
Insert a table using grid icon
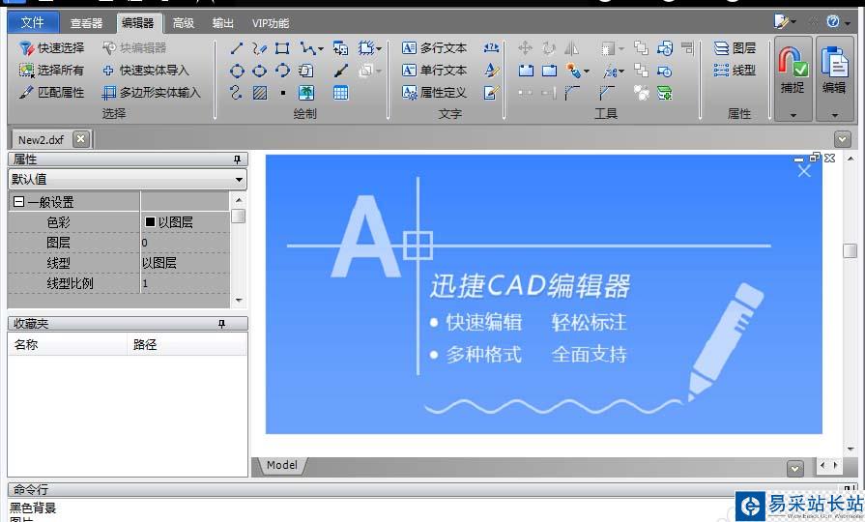coord(341,93)
